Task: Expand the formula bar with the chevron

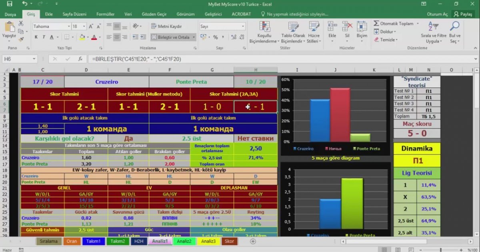Action: click(x=476, y=59)
